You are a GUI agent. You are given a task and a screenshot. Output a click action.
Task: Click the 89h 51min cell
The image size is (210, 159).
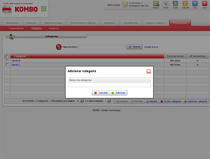point(175,65)
